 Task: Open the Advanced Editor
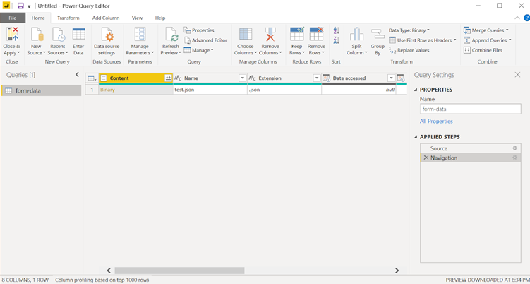[x=205, y=40]
